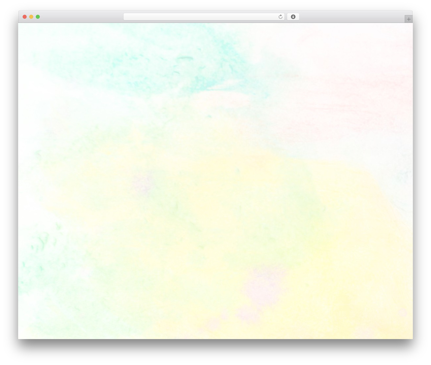Minimize the window with the yellow button
Image resolution: width=431 pixels, height=365 pixels.
click(x=31, y=17)
